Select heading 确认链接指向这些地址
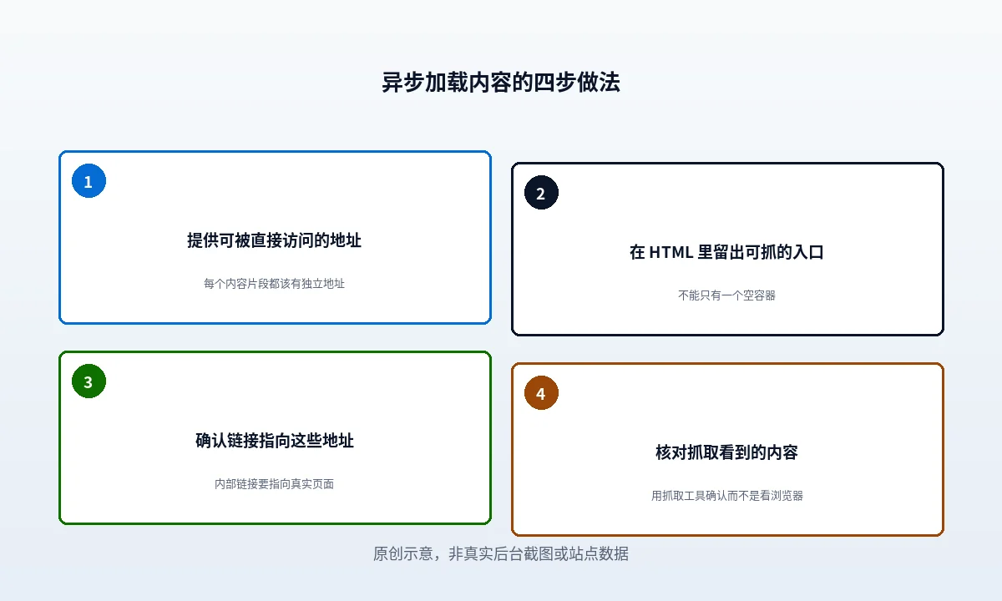Viewport: 1002px width, 601px height. point(275,441)
